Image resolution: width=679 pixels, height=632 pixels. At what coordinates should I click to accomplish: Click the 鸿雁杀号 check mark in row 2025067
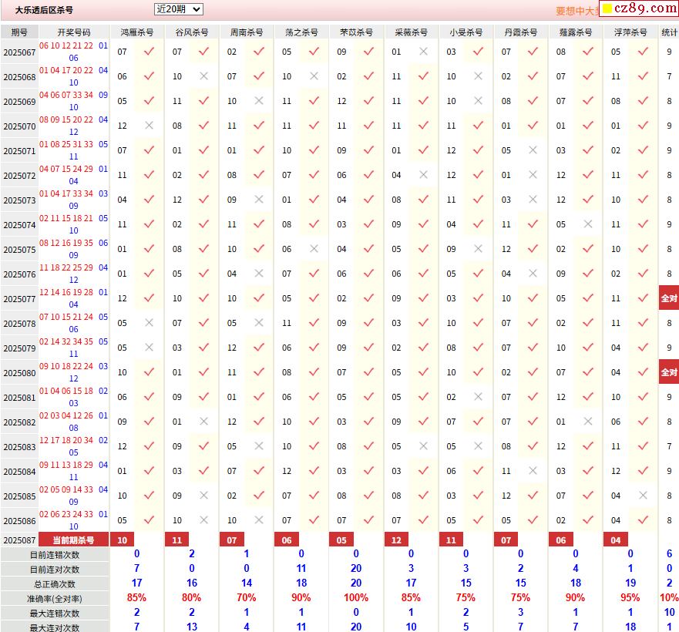click(x=149, y=52)
